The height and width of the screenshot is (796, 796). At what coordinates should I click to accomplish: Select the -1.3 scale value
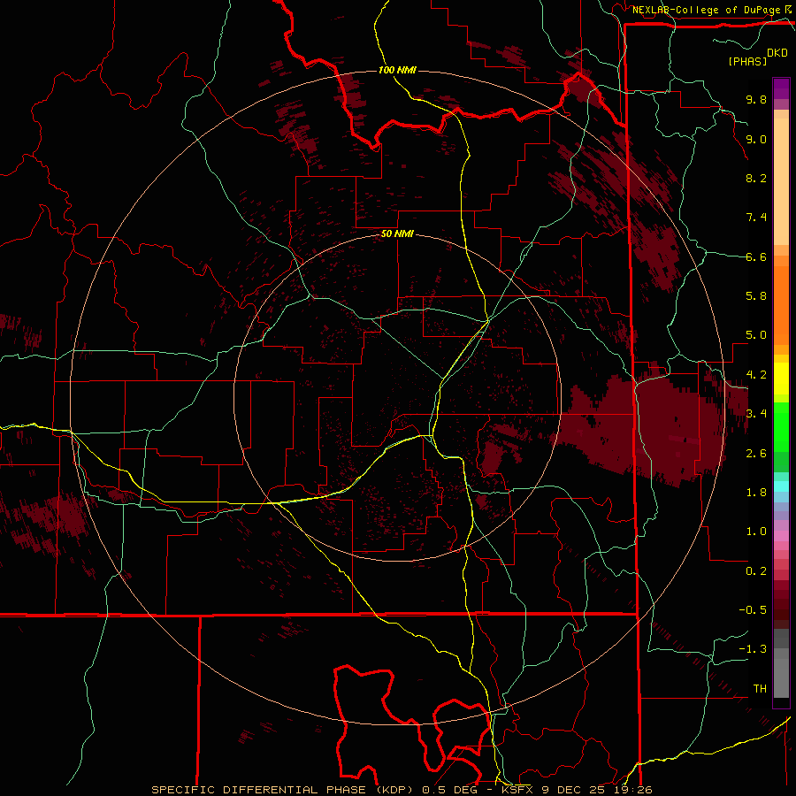coord(753,649)
